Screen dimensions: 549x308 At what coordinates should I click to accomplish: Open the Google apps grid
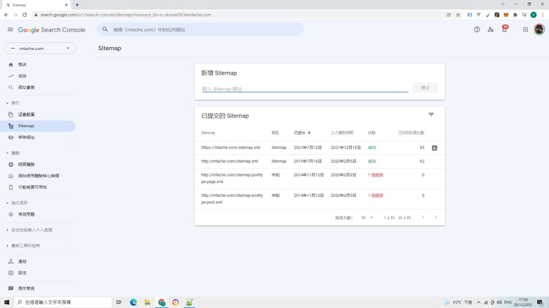pyautogui.click(x=525, y=30)
